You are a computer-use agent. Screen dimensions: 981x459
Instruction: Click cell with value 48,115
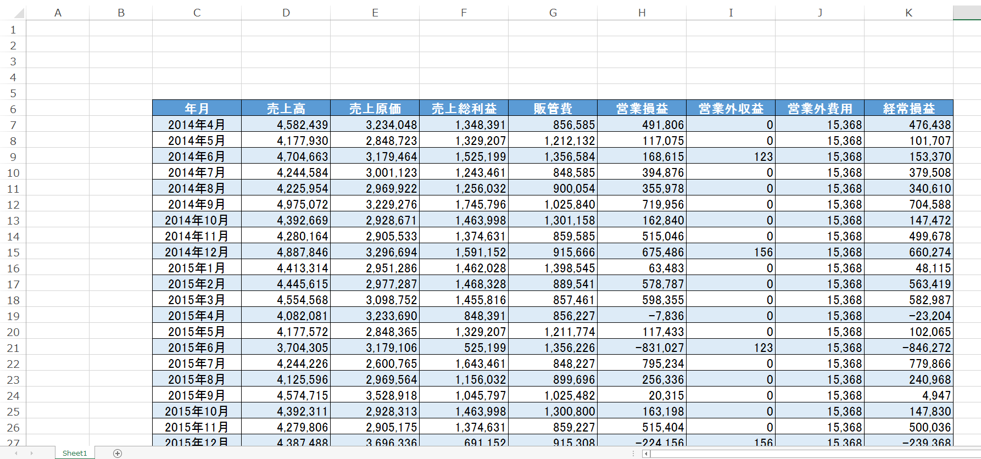coord(908,268)
